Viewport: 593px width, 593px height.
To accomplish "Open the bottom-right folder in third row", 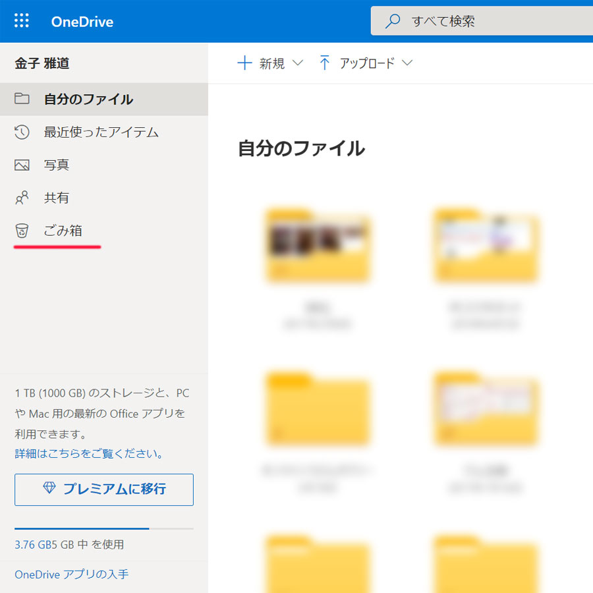I will click(486, 563).
